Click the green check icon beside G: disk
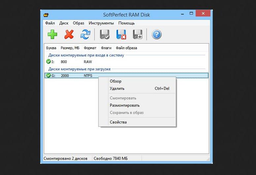 tap(48, 75)
